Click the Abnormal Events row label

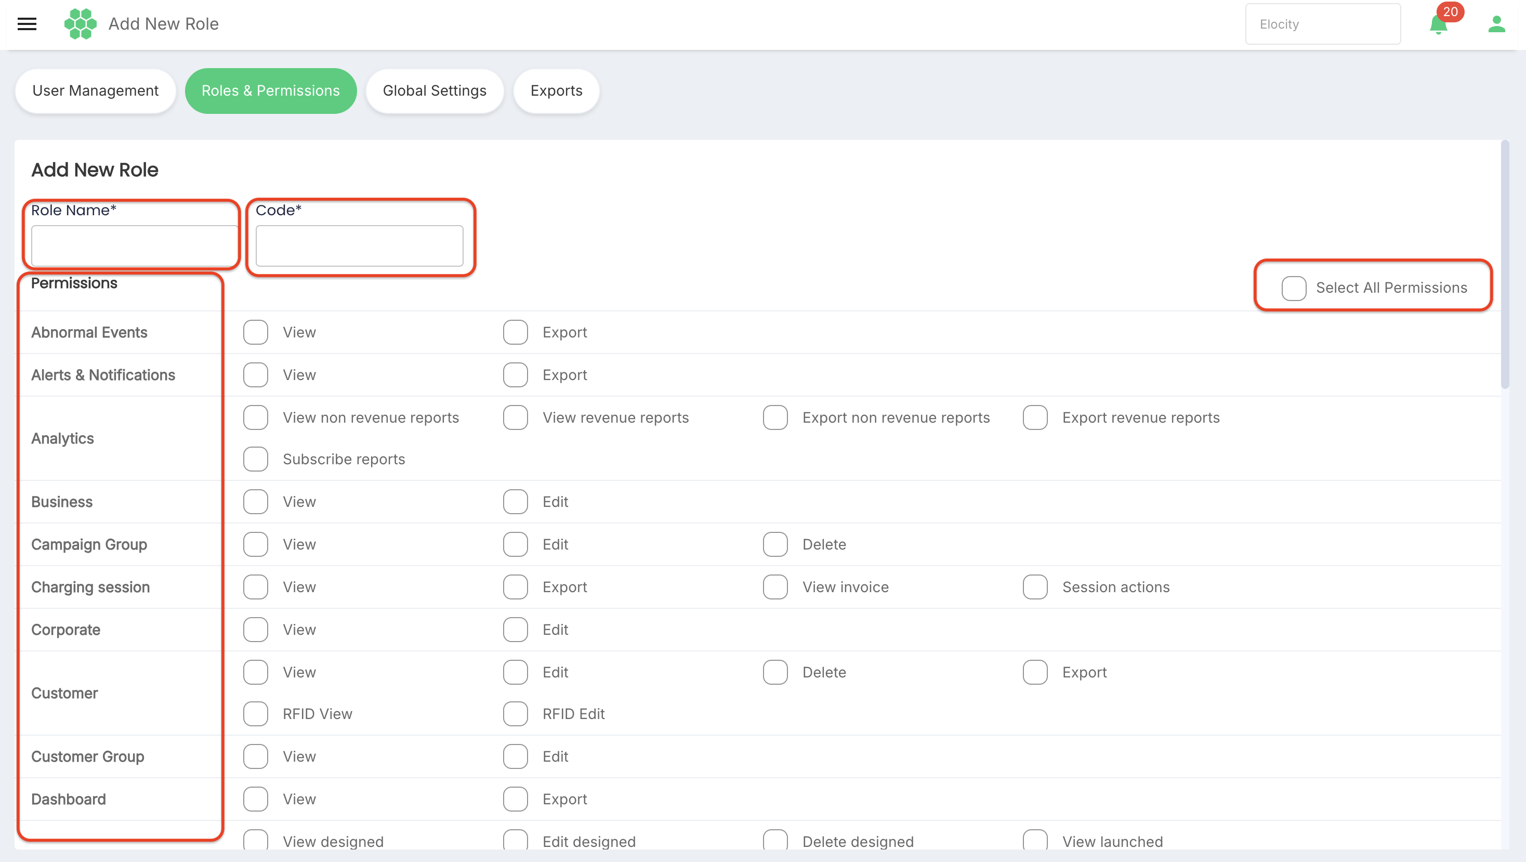(89, 332)
